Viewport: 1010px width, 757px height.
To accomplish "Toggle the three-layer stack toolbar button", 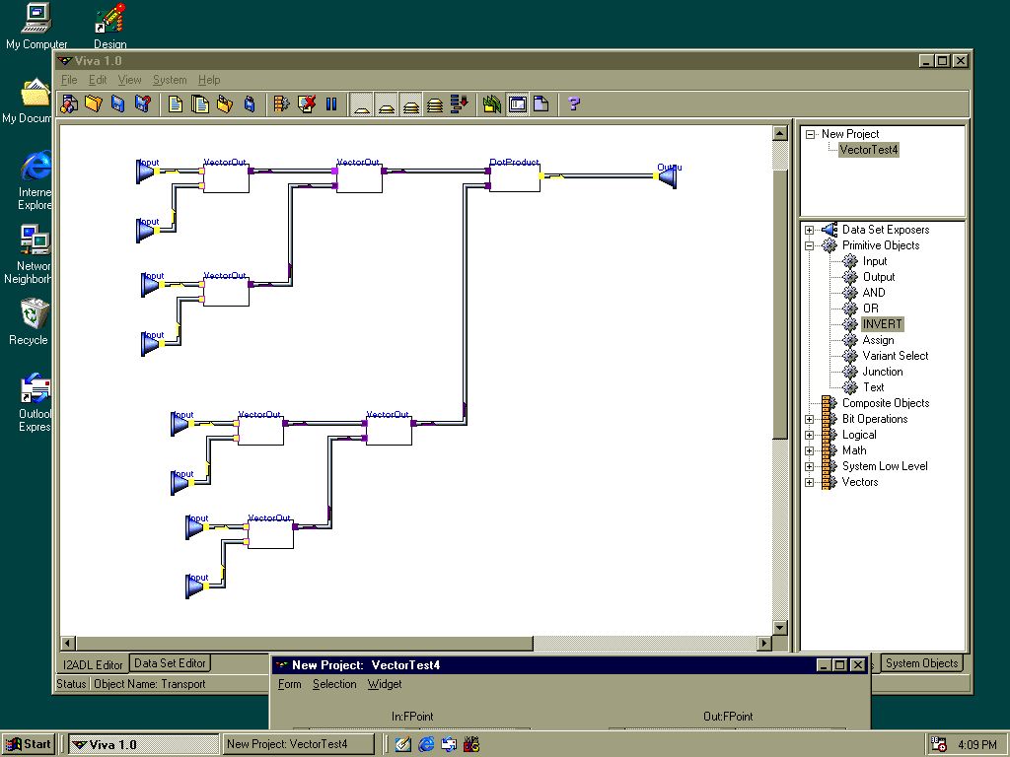I will coord(411,103).
